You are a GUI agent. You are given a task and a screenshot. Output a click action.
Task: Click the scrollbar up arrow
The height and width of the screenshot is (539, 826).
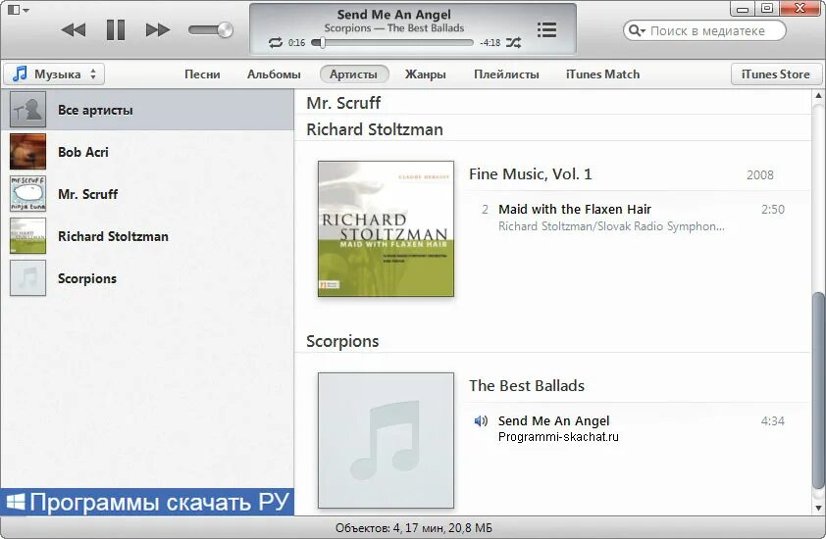point(818,96)
